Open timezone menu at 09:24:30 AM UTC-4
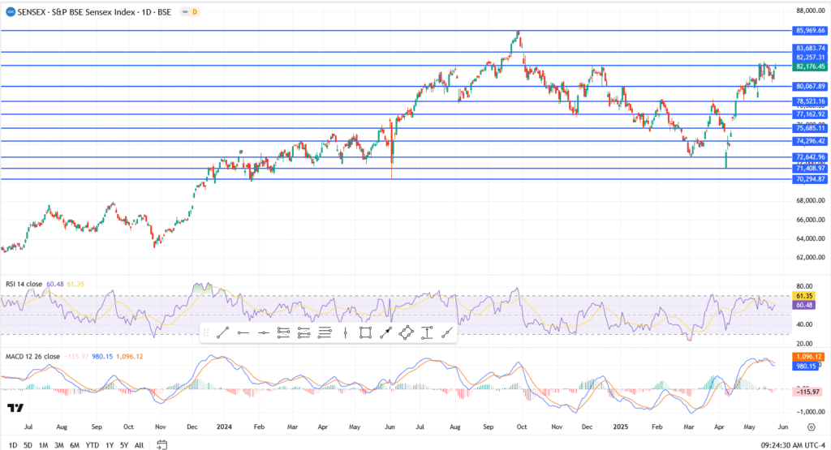The image size is (831, 450). pos(793,445)
